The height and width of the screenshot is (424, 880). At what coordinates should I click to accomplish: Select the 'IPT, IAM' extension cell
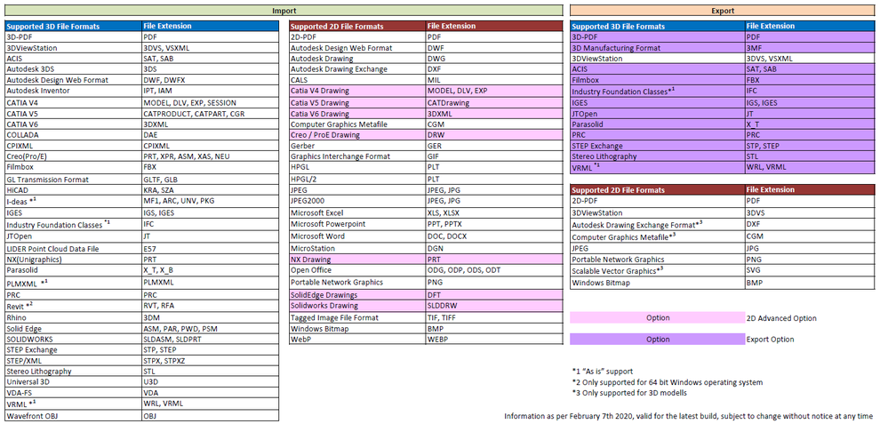pyautogui.click(x=210, y=91)
